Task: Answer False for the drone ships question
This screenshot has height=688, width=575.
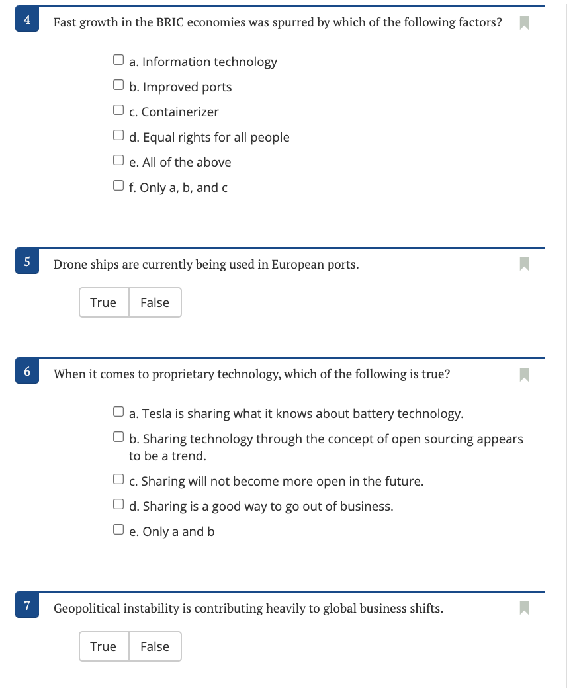Action: click(x=155, y=302)
